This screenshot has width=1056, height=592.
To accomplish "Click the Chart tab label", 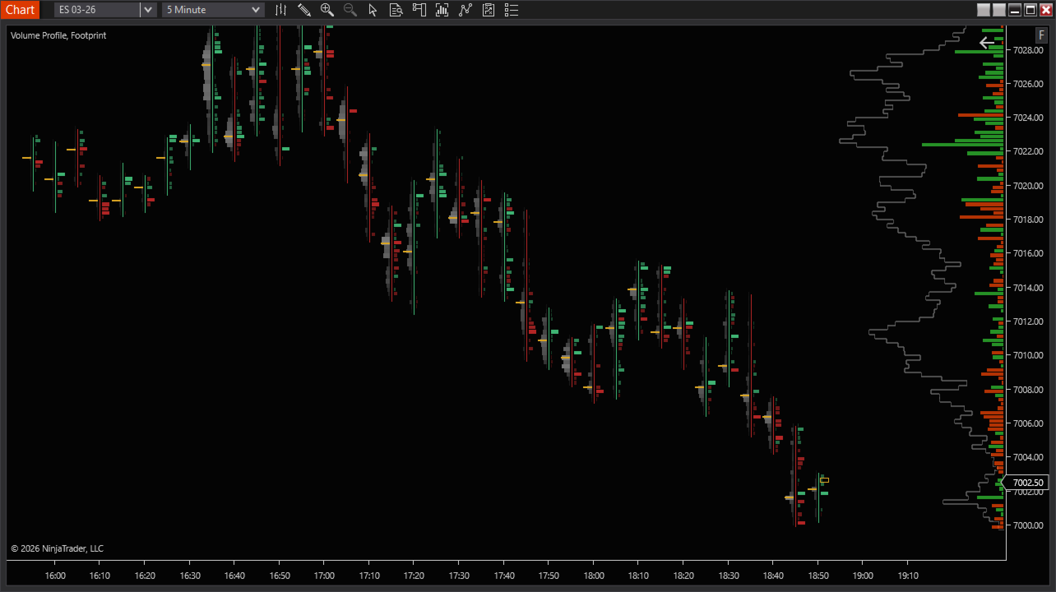I will coord(20,9).
